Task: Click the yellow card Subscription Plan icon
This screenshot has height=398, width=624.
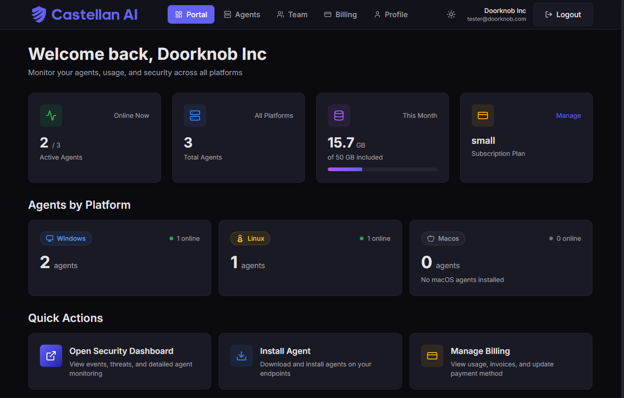Action: tap(483, 116)
